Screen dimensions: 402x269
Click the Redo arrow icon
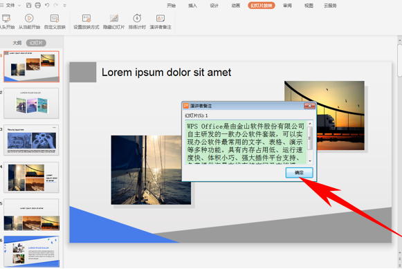click(x=55, y=5)
